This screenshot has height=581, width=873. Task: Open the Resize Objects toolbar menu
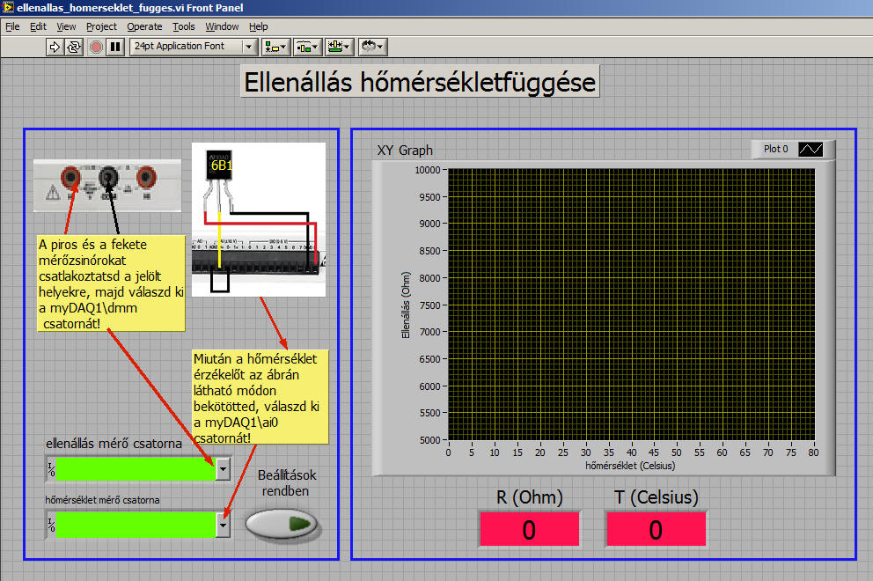click(338, 47)
